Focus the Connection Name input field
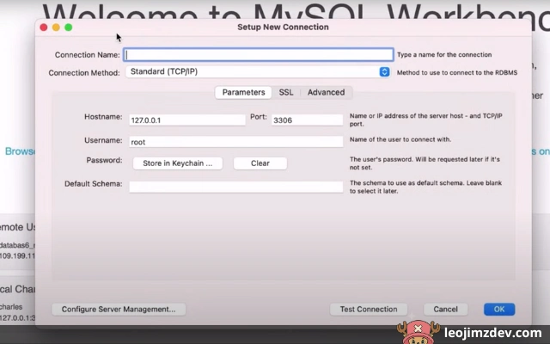This screenshot has height=344, width=550. [259, 55]
